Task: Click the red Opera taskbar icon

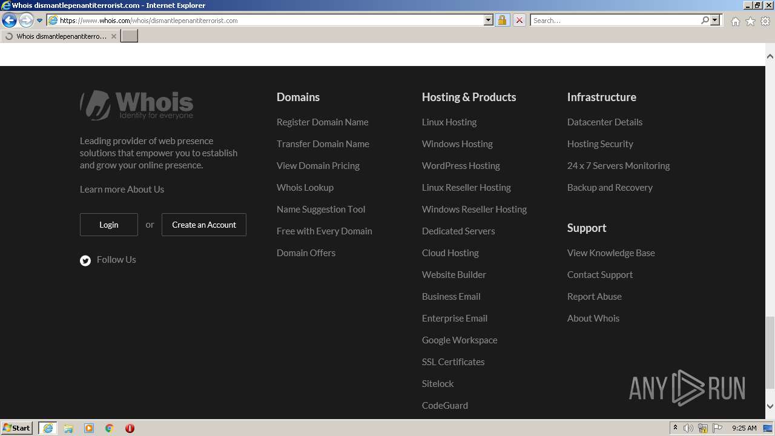Action: (130, 428)
